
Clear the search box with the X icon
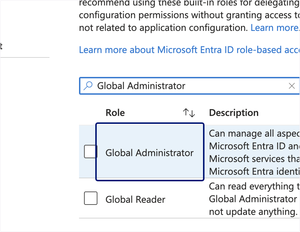[292, 86]
